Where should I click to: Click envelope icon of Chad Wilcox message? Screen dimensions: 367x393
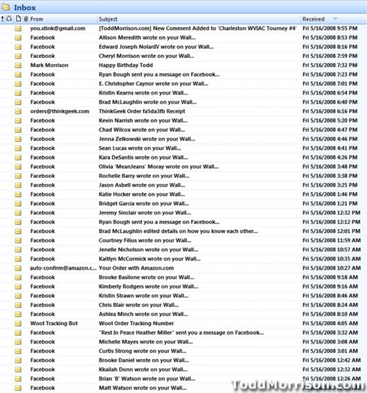(18, 130)
